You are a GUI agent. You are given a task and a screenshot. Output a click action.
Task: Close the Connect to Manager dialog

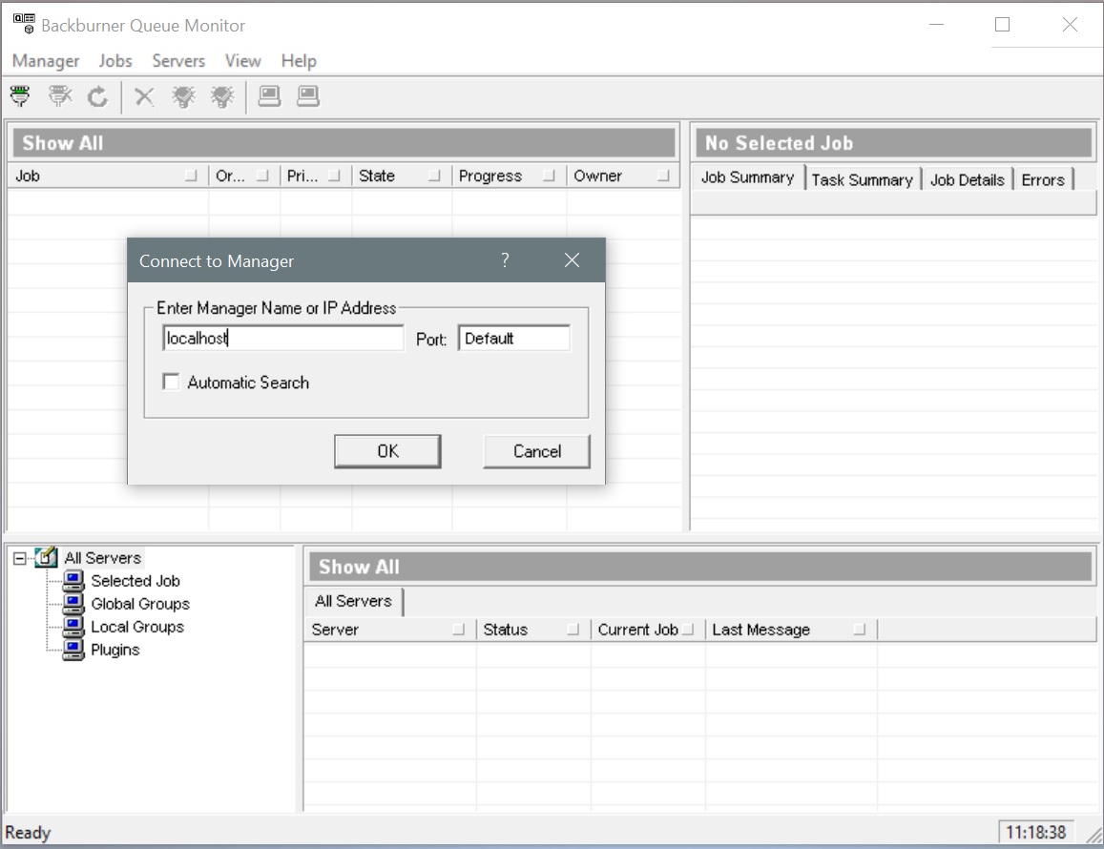point(572,260)
